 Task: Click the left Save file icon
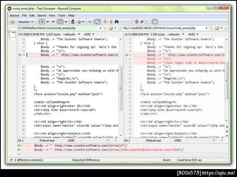click(120, 28)
